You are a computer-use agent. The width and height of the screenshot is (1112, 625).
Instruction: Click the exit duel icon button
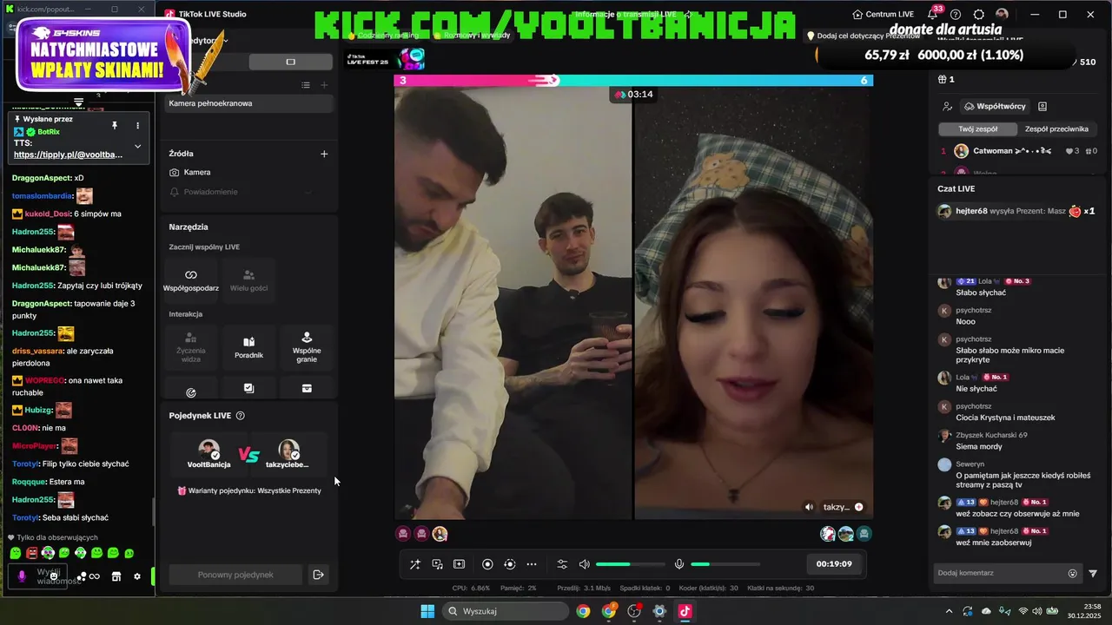click(x=318, y=575)
